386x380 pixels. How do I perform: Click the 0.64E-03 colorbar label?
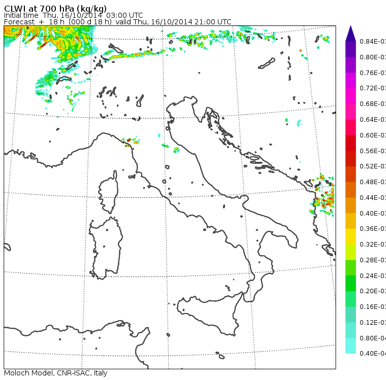coord(373,120)
